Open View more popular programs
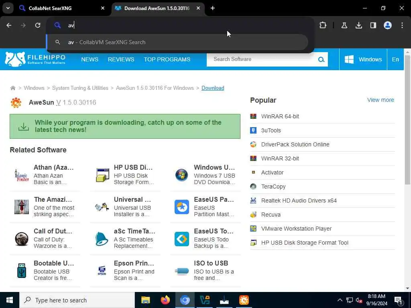This screenshot has height=308, width=411. (x=380, y=100)
